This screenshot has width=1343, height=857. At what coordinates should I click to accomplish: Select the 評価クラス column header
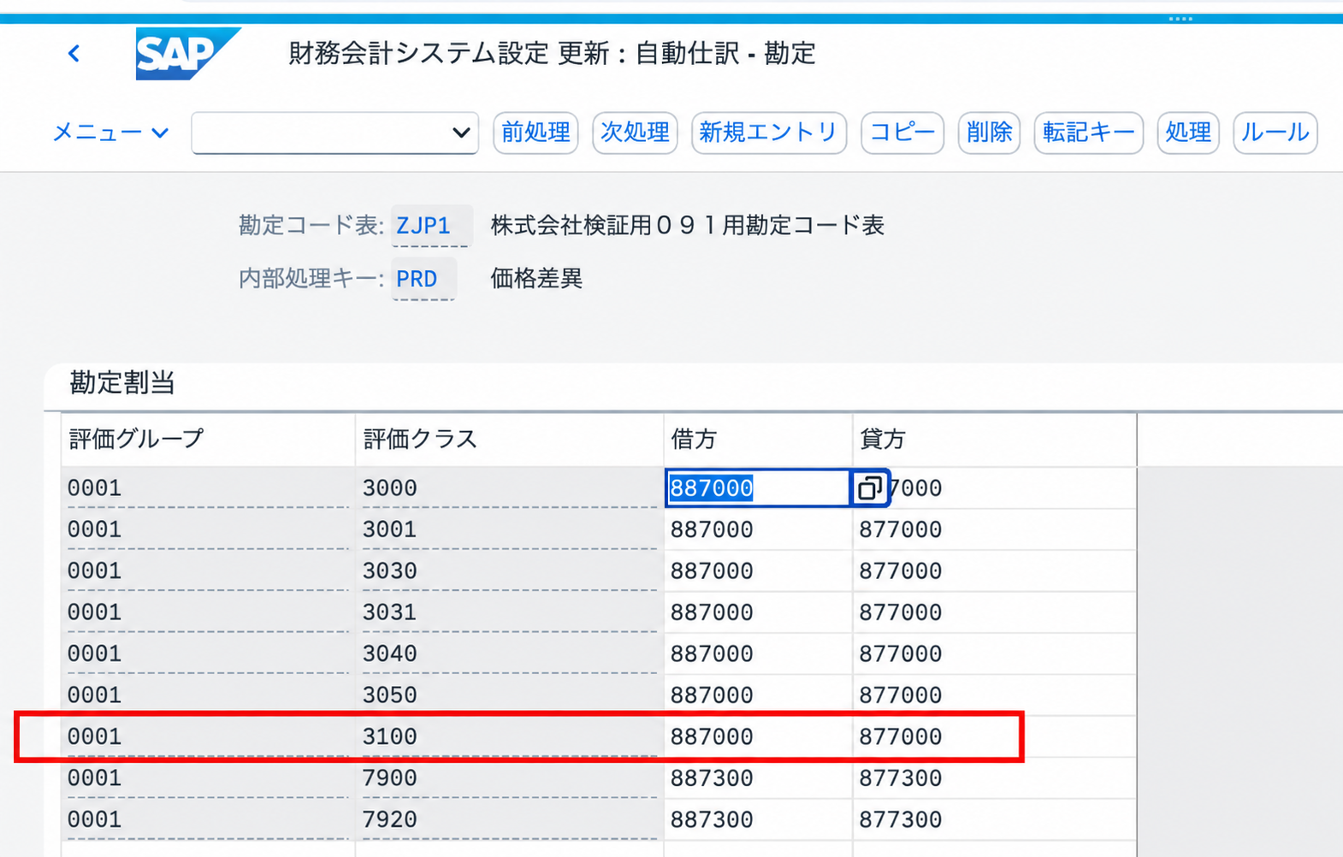(x=509, y=440)
